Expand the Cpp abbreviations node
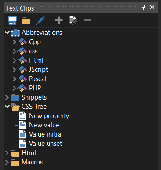161x170 pixels. [x=14, y=42]
